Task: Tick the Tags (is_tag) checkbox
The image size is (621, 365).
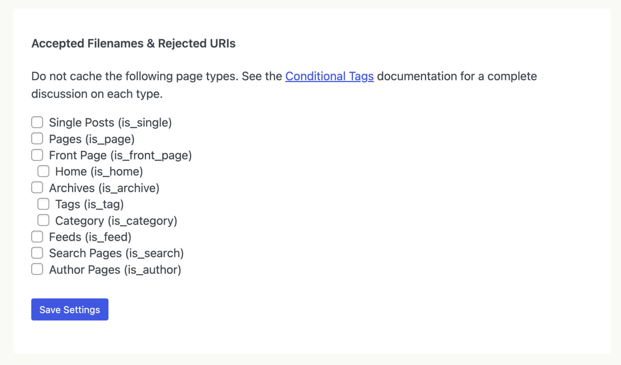Action: tap(43, 204)
